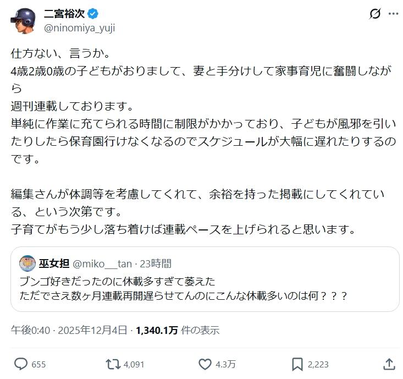Click the display name 二宮裕次
Screen dimensions: 403x379
(55, 14)
